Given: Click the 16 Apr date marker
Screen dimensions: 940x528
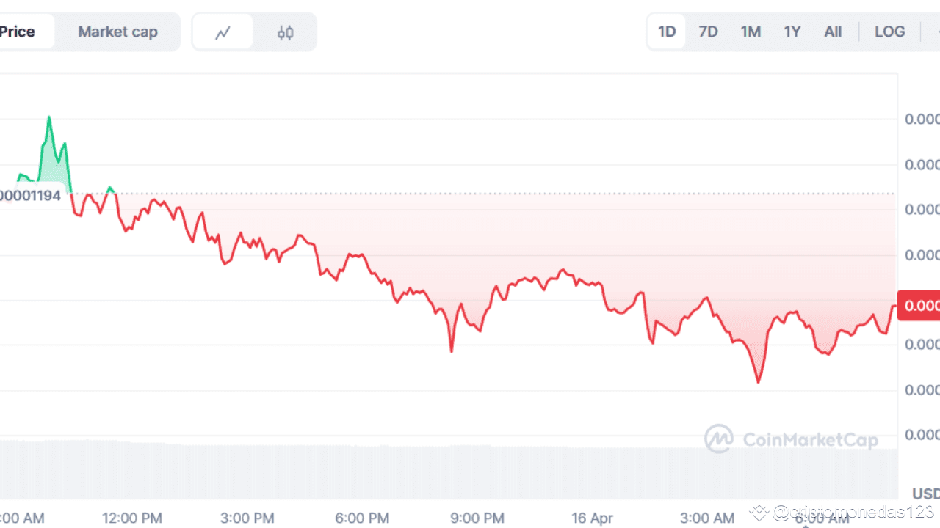Looking at the screenshot, I should tap(592, 518).
